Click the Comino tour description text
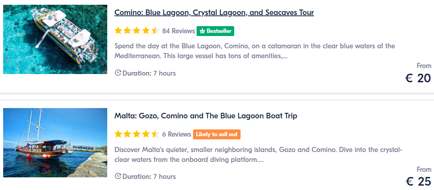Screen dimensions: 434x190 pyautogui.click(x=255, y=51)
